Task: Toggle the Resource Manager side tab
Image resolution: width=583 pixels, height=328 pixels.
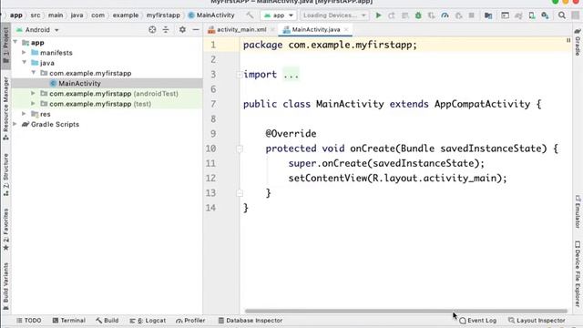Action: point(5,108)
